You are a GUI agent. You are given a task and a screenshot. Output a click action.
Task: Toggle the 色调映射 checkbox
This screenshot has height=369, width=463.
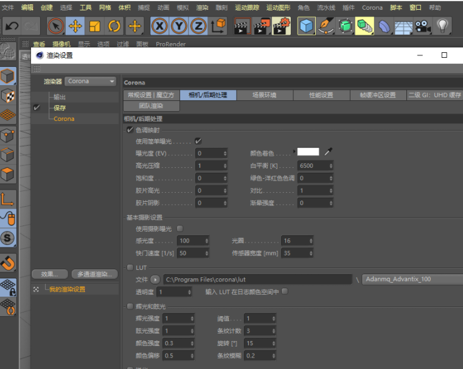point(130,129)
